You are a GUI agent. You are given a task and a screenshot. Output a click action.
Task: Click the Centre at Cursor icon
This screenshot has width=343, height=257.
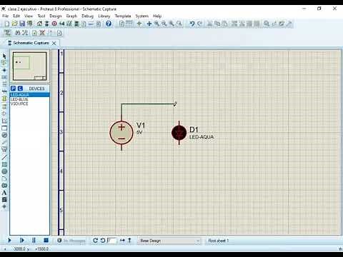point(149,24)
